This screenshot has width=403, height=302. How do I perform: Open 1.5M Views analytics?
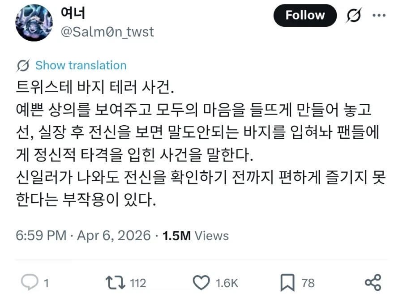195,235
